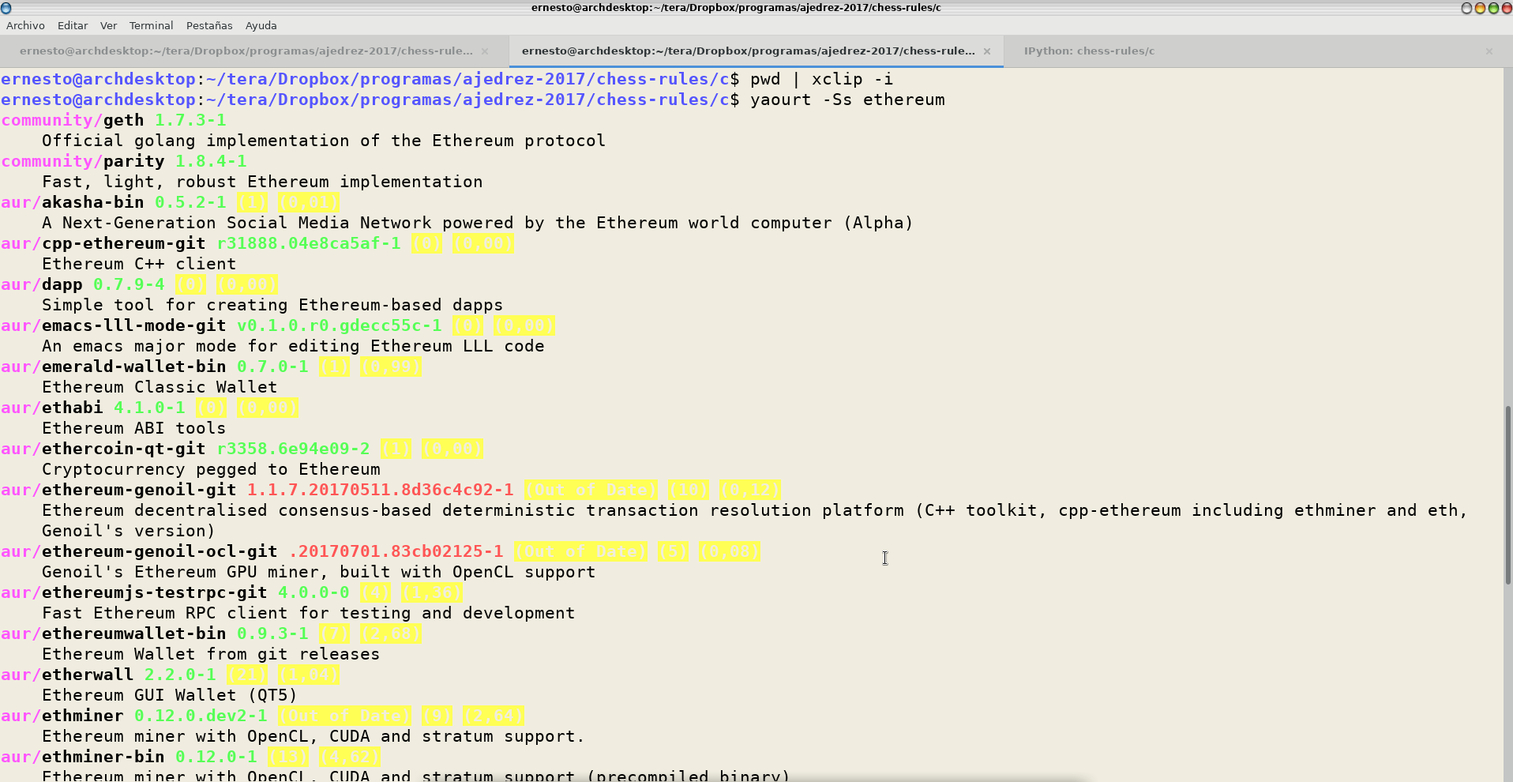Click the blue window menu icon
Screen dimensions: 1513x782
[6, 8]
